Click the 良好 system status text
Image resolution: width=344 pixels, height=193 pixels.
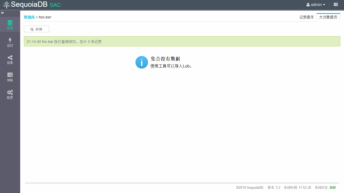coord(333,187)
